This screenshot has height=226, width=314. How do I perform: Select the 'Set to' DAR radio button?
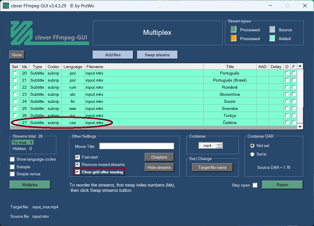point(252,154)
